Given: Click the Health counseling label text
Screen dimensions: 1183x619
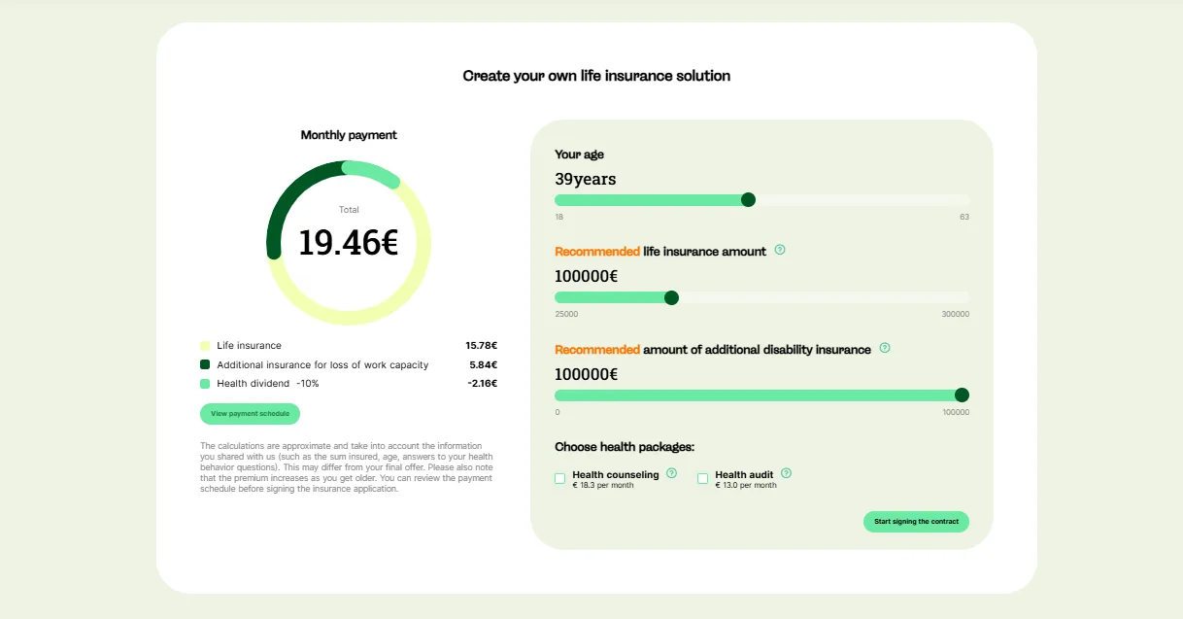Looking at the screenshot, I should coord(616,474).
